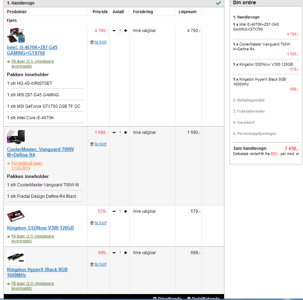
Task: Click trash icon for CoolerMaster Vanguard bundle
Action: pyautogui.click(x=92, y=144)
